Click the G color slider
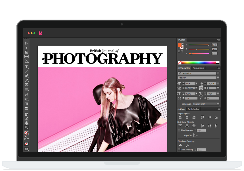 click(199, 49)
